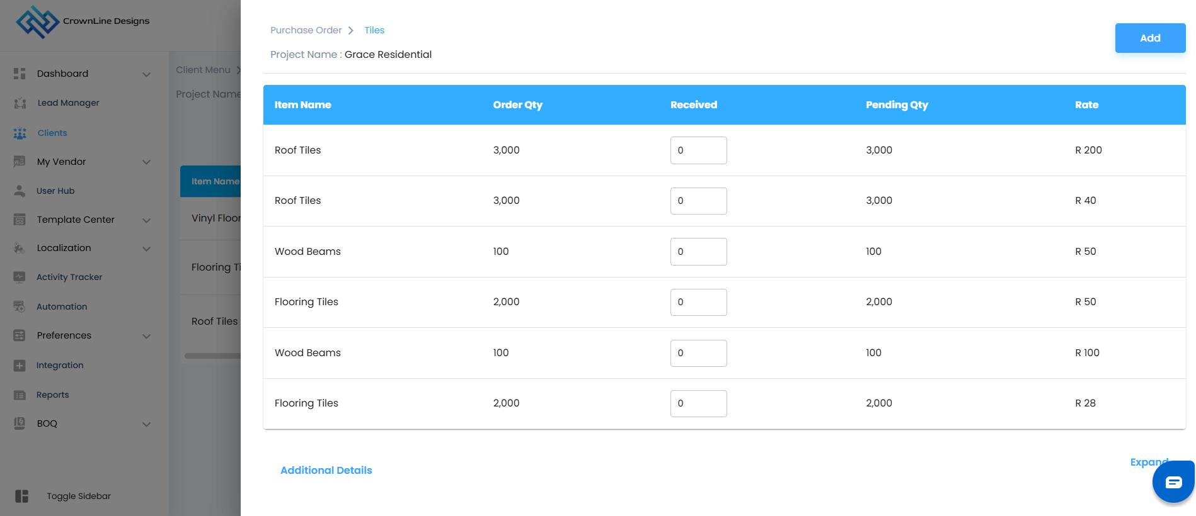
Task: Click Received field for R 100 Wood Beams
Action: pos(698,353)
